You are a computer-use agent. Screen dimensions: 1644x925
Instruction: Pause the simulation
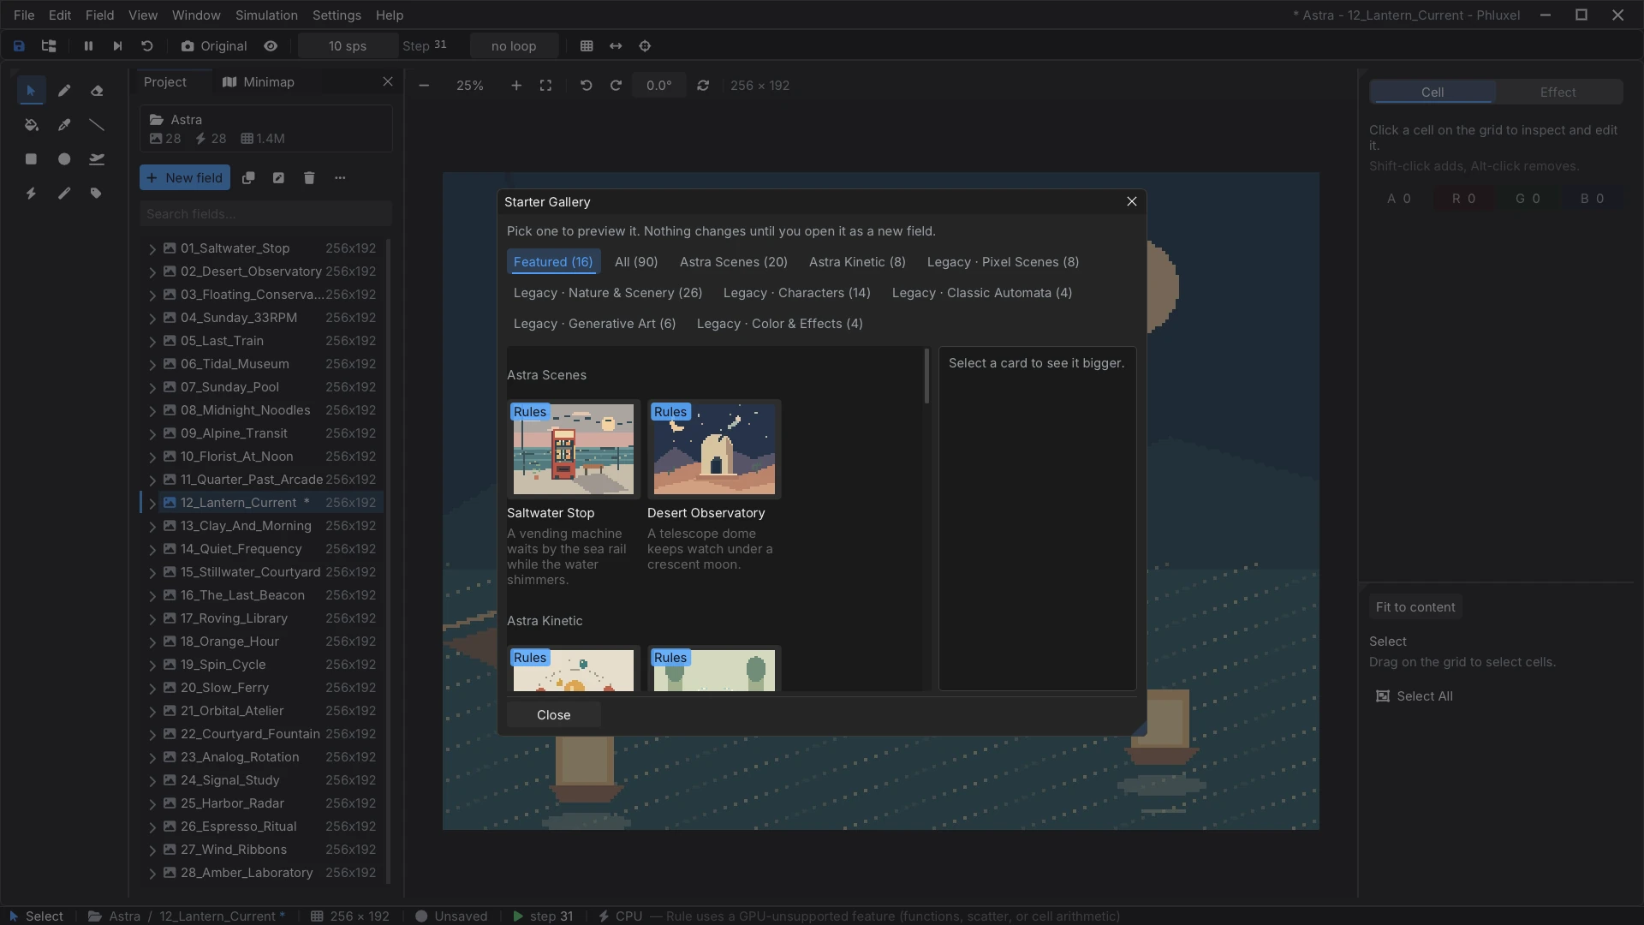(x=88, y=46)
